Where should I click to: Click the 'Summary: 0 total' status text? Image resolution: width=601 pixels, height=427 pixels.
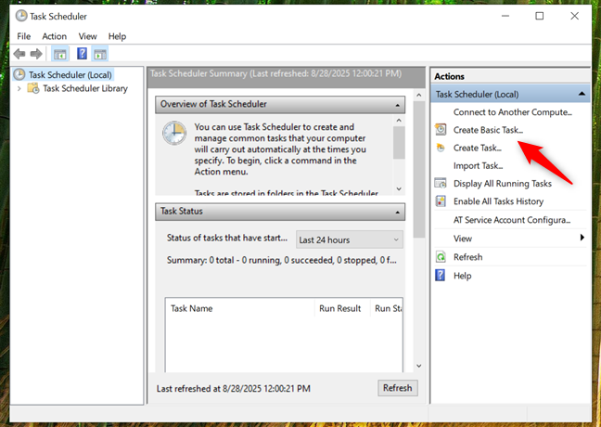[282, 260]
